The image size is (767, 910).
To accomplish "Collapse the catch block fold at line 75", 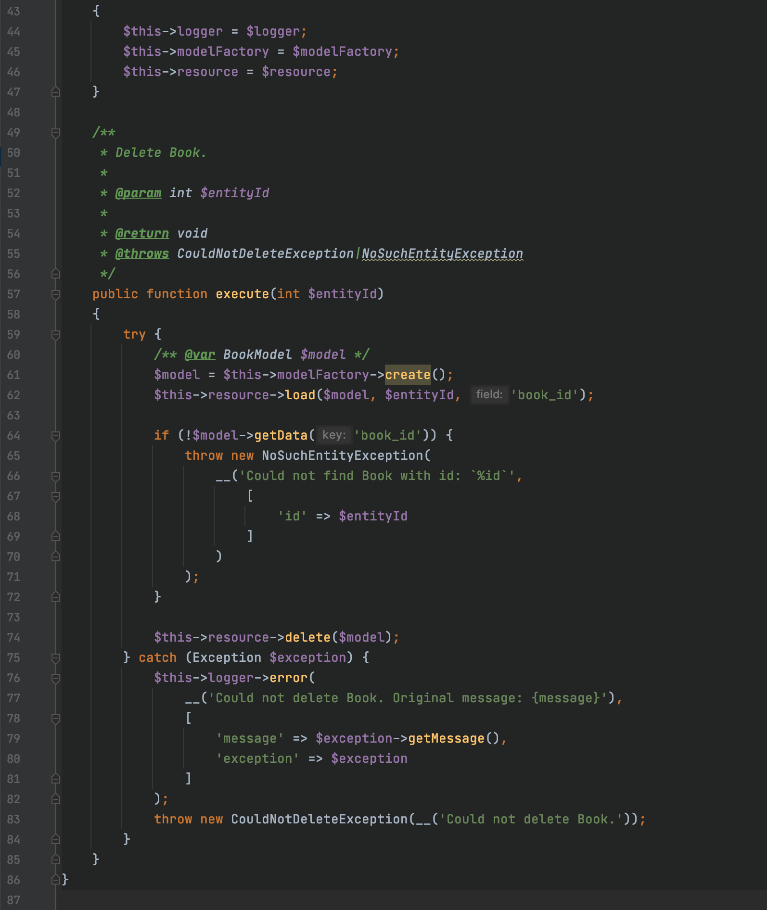I will coord(56,658).
